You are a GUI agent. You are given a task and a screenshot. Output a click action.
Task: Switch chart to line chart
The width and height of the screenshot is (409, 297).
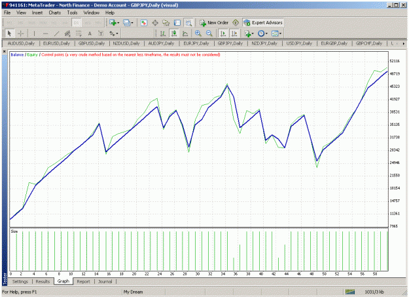185,33
